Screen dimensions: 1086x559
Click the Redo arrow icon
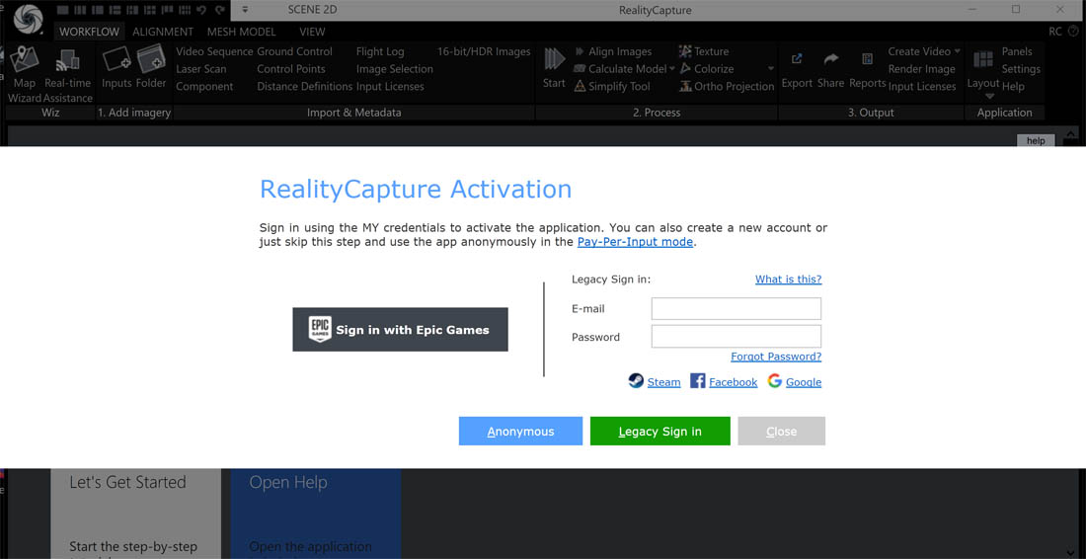point(220,10)
